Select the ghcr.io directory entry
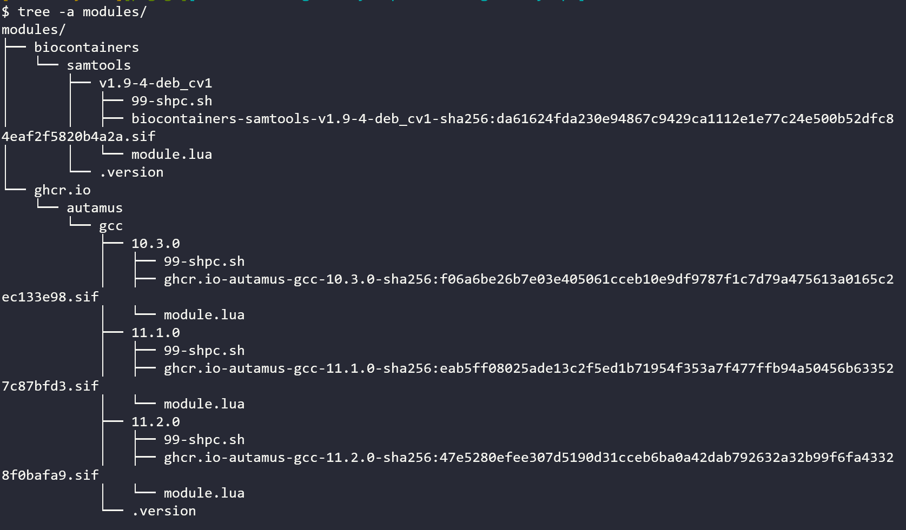Screen dimensions: 906x530 pyautogui.click(x=62, y=190)
